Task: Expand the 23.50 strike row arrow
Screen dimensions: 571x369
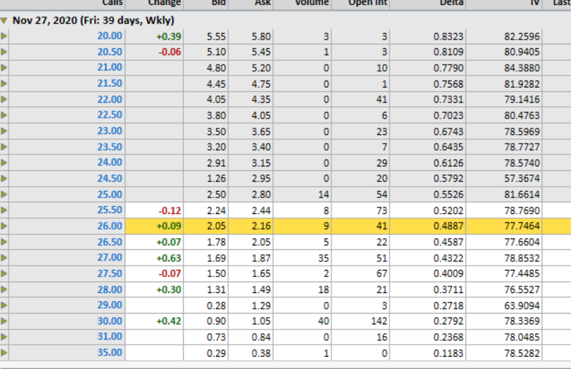Action: 4,146
